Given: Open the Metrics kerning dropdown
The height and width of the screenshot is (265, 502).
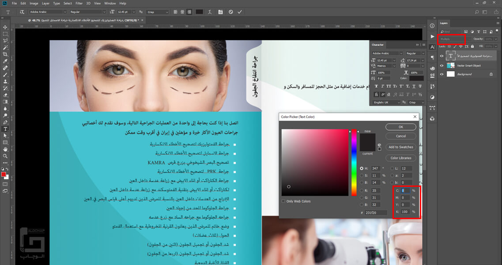Looking at the screenshot, I should [x=394, y=66].
